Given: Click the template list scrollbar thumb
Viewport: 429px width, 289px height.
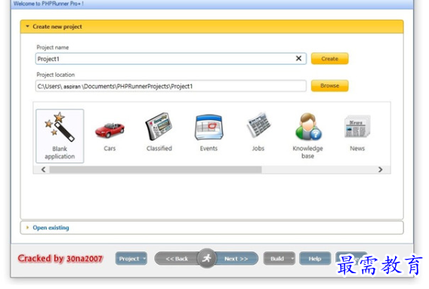Looking at the screenshot, I should coord(156,170).
